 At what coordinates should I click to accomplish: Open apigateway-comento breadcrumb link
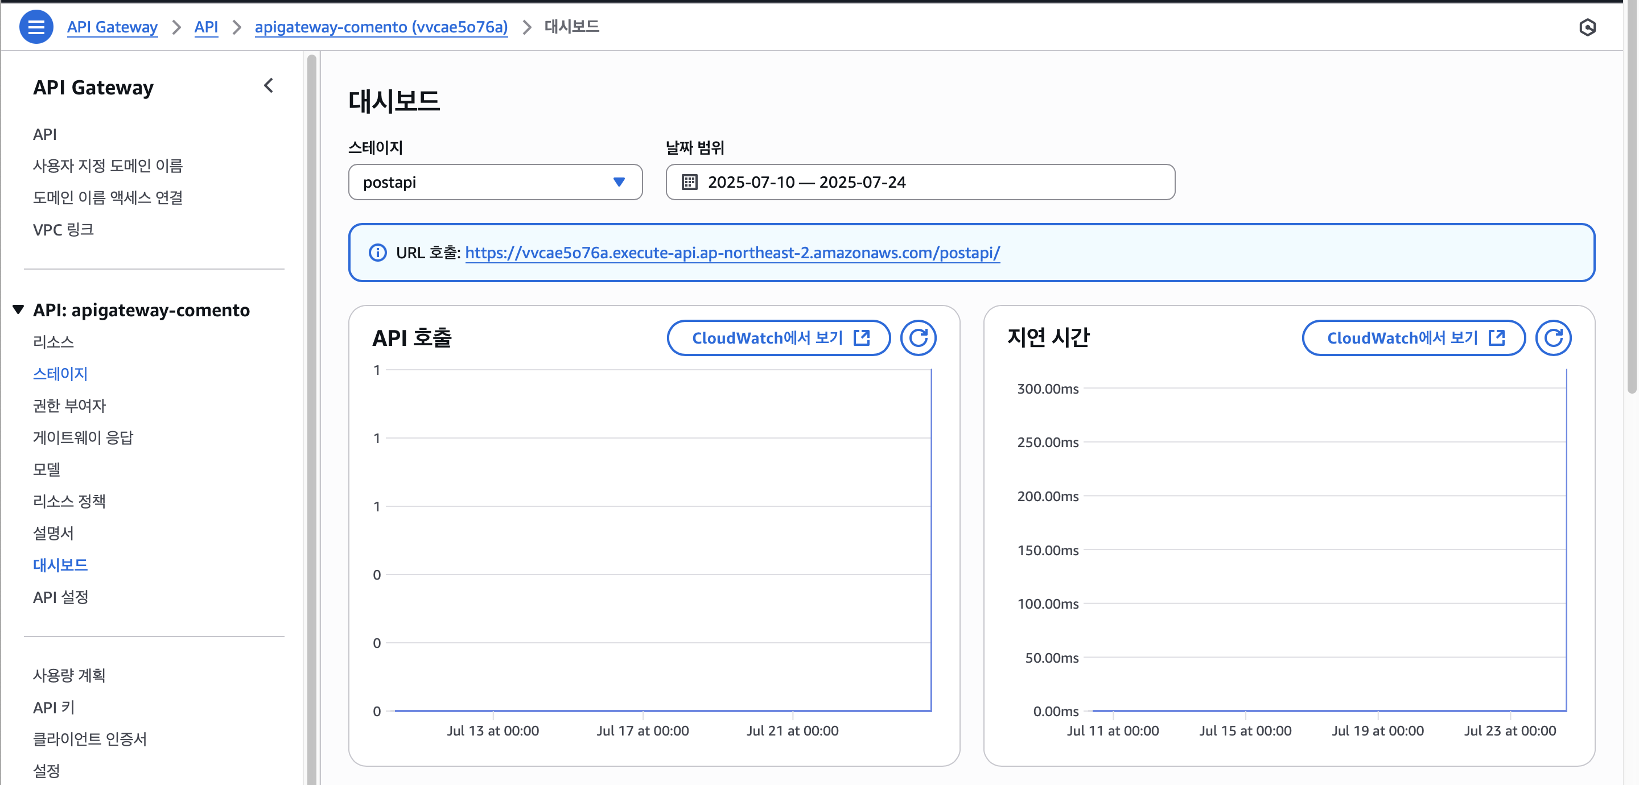[x=381, y=27]
